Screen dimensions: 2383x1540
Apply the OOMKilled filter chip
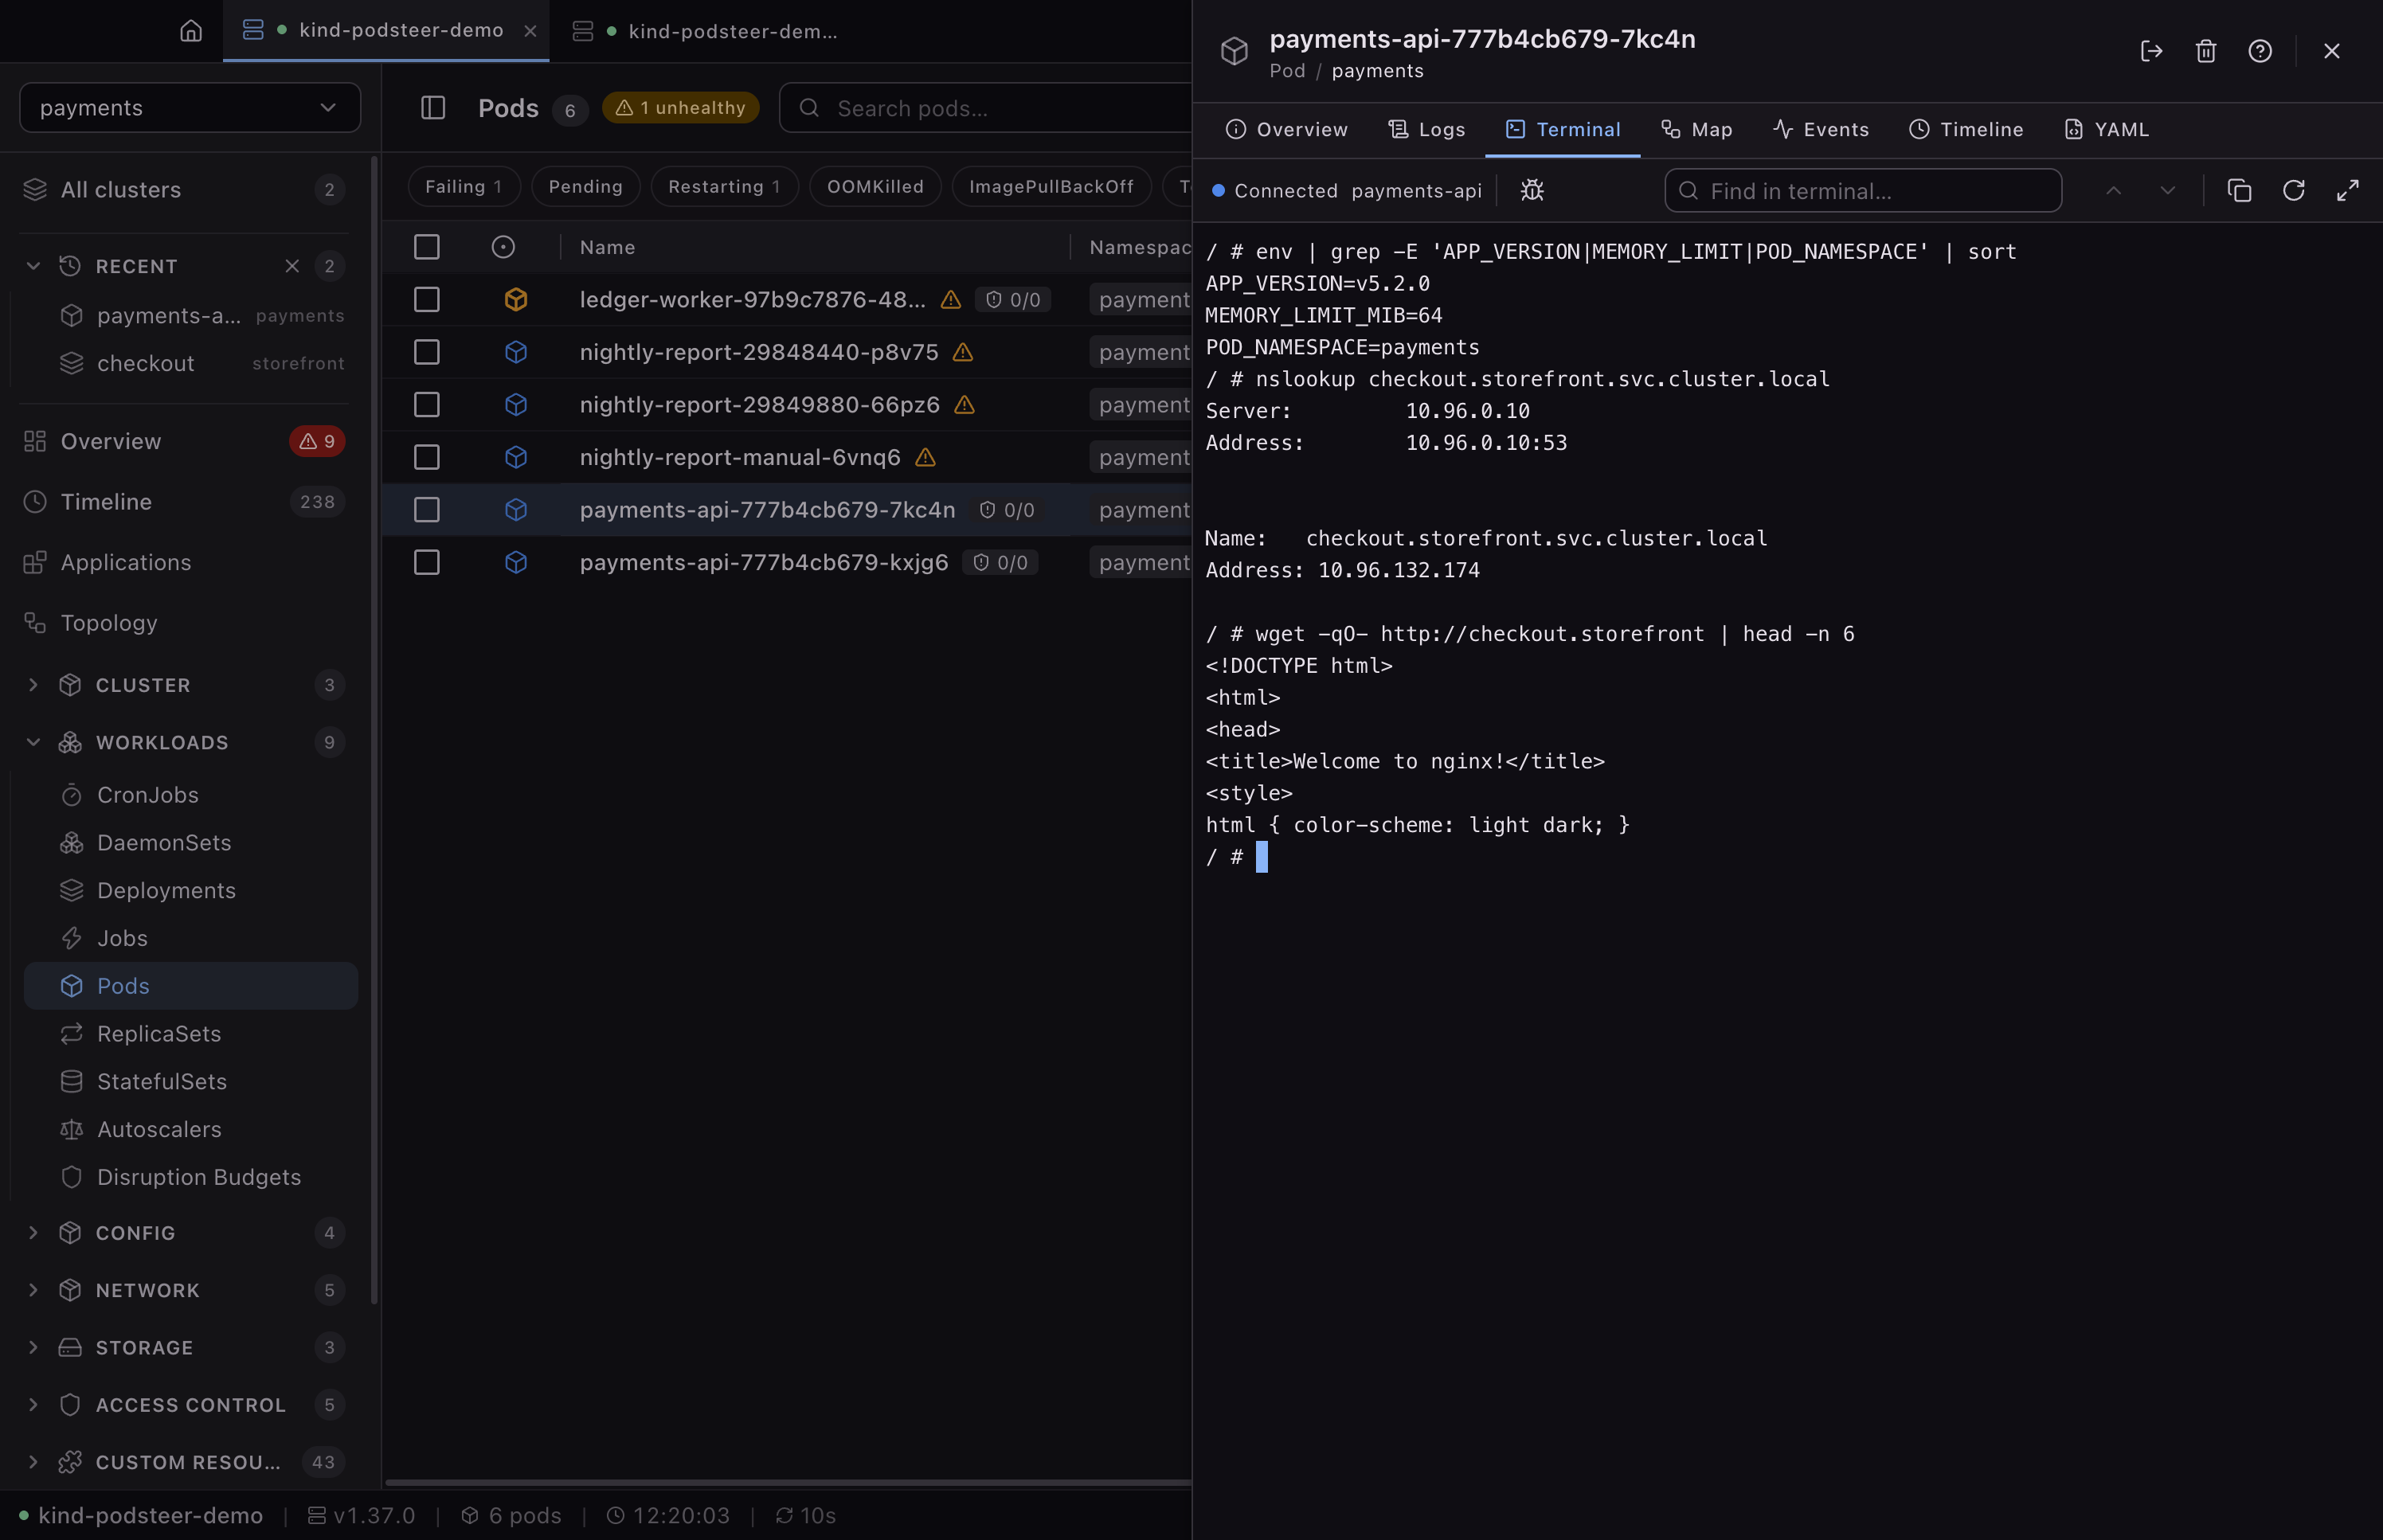pos(875,187)
